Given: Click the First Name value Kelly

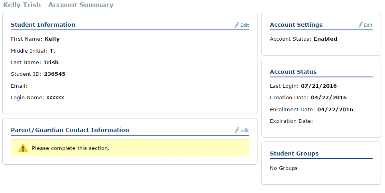Looking at the screenshot, I should pos(52,39).
